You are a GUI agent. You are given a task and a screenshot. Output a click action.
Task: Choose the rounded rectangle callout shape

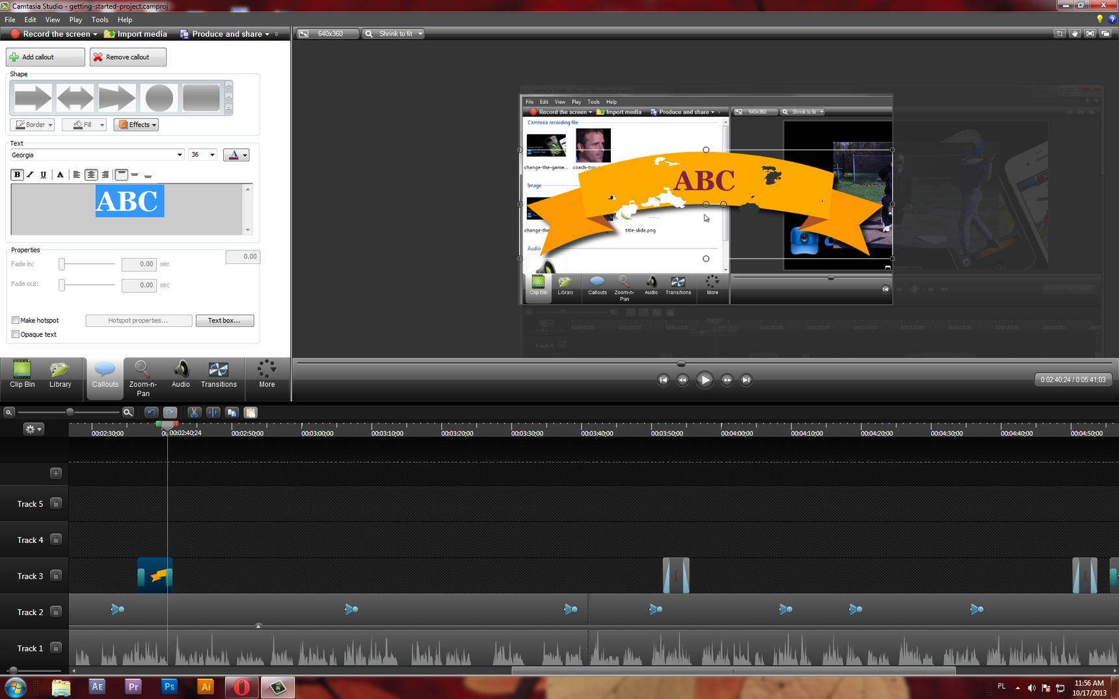(x=202, y=98)
